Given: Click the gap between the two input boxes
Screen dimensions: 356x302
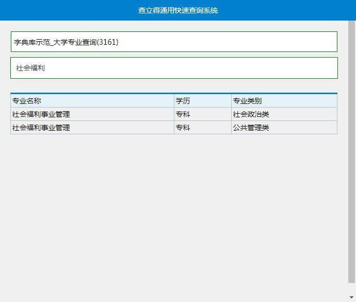Looking at the screenshot, I should 174,55.
